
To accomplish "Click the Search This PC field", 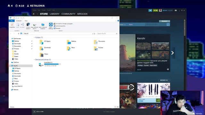I will (x=107, y=34).
